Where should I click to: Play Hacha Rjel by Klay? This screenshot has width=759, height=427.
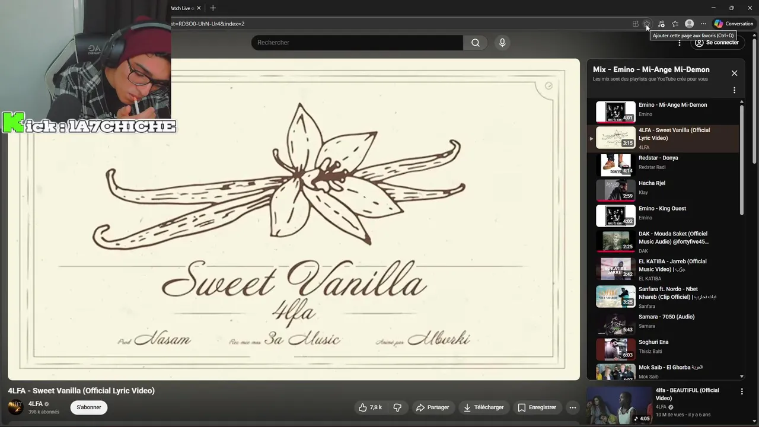tap(663, 190)
